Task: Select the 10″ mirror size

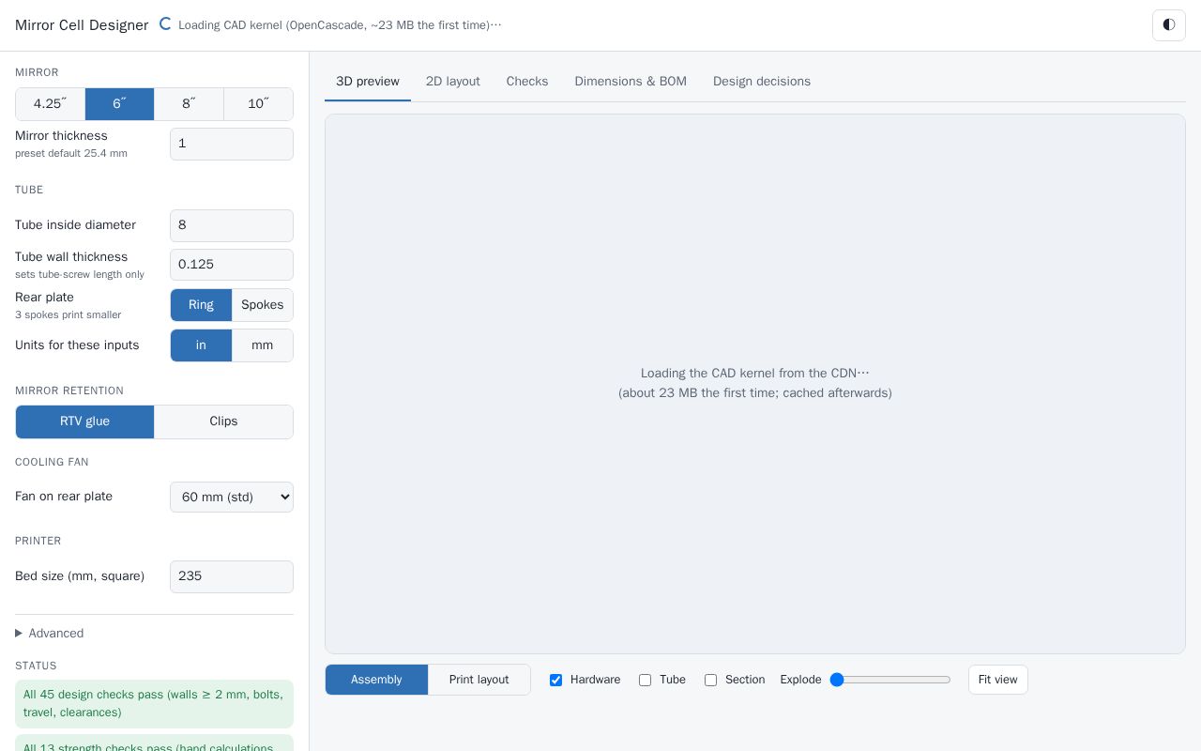Action: tap(258, 104)
